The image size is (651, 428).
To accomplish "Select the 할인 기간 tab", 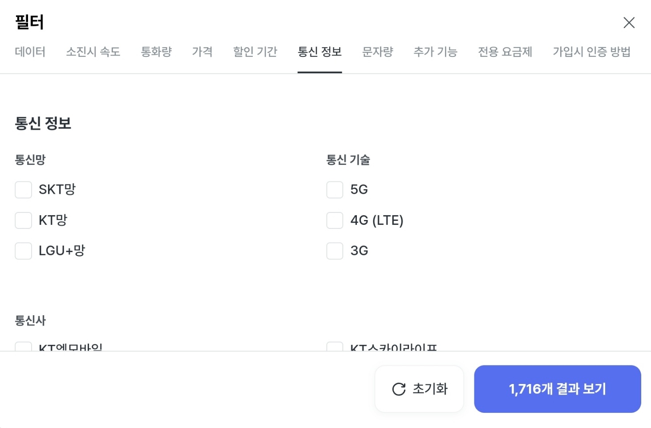I will [255, 52].
